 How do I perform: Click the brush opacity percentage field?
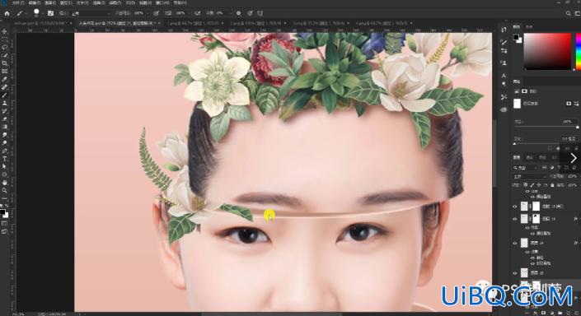[139, 13]
